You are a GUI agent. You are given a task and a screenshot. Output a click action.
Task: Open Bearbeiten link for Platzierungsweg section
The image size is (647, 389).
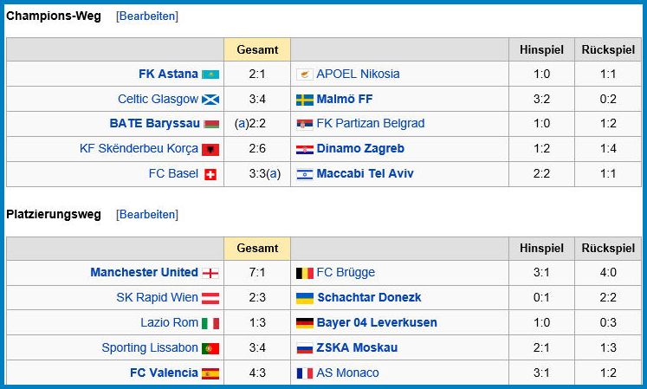[147, 214]
